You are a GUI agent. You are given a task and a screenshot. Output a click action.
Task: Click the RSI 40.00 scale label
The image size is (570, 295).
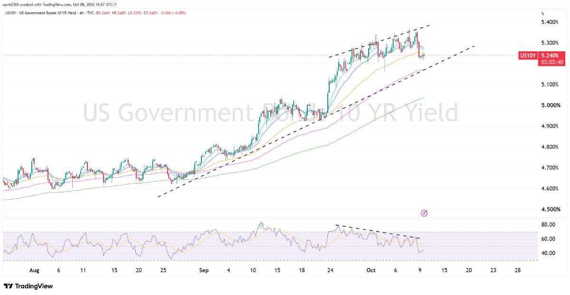pyautogui.click(x=549, y=253)
